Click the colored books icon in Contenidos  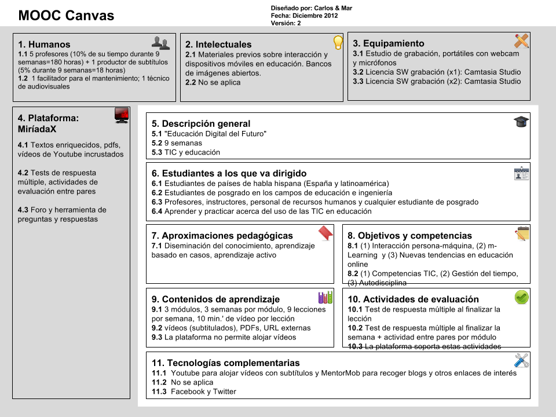click(325, 297)
